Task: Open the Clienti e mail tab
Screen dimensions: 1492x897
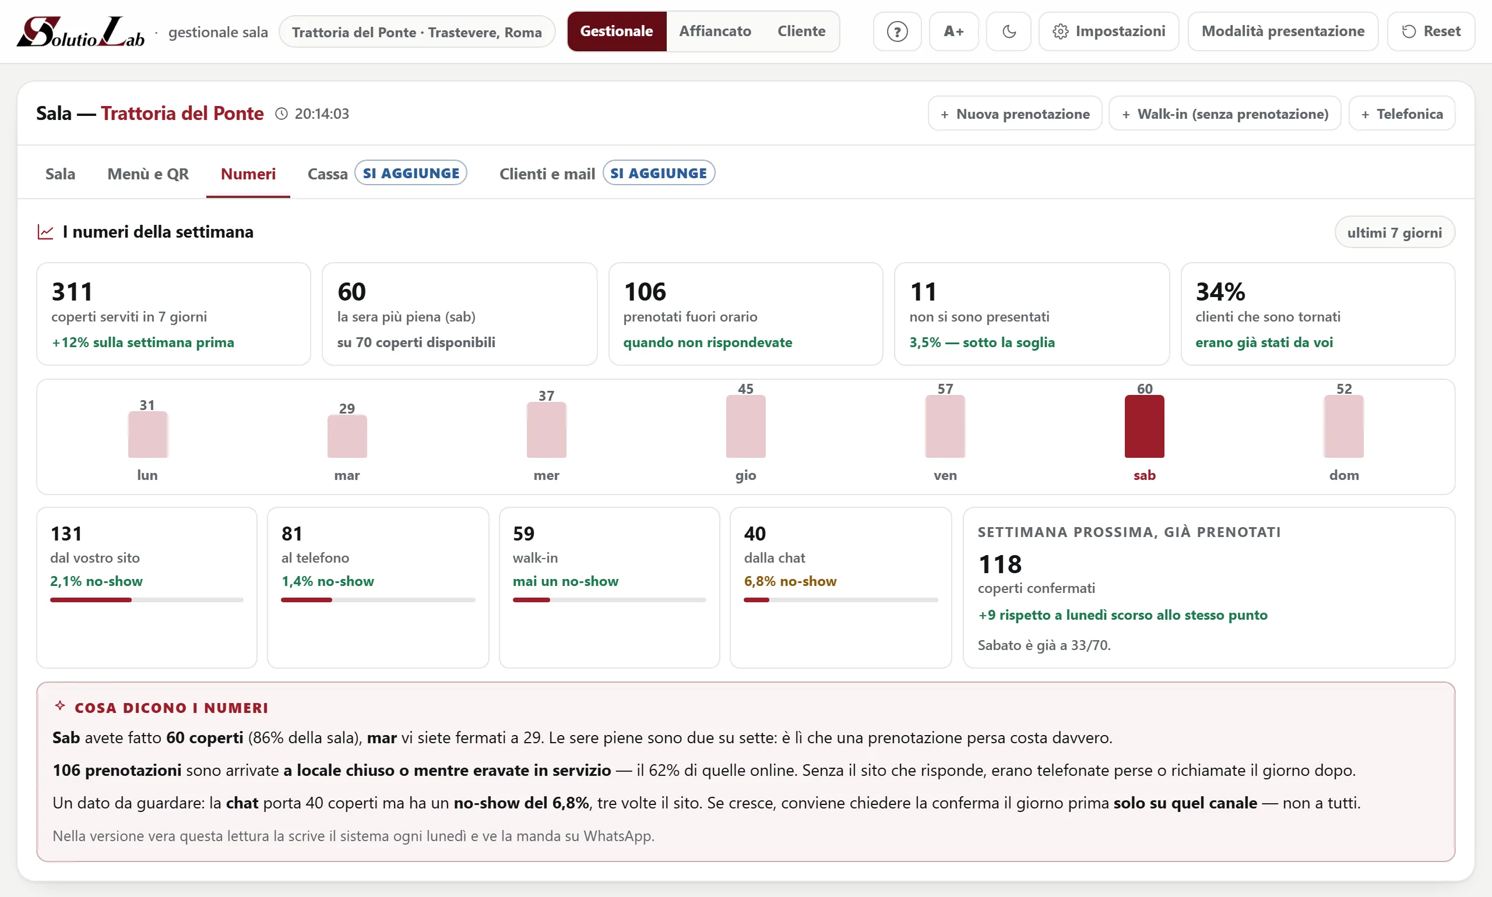Action: [x=607, y=174]
